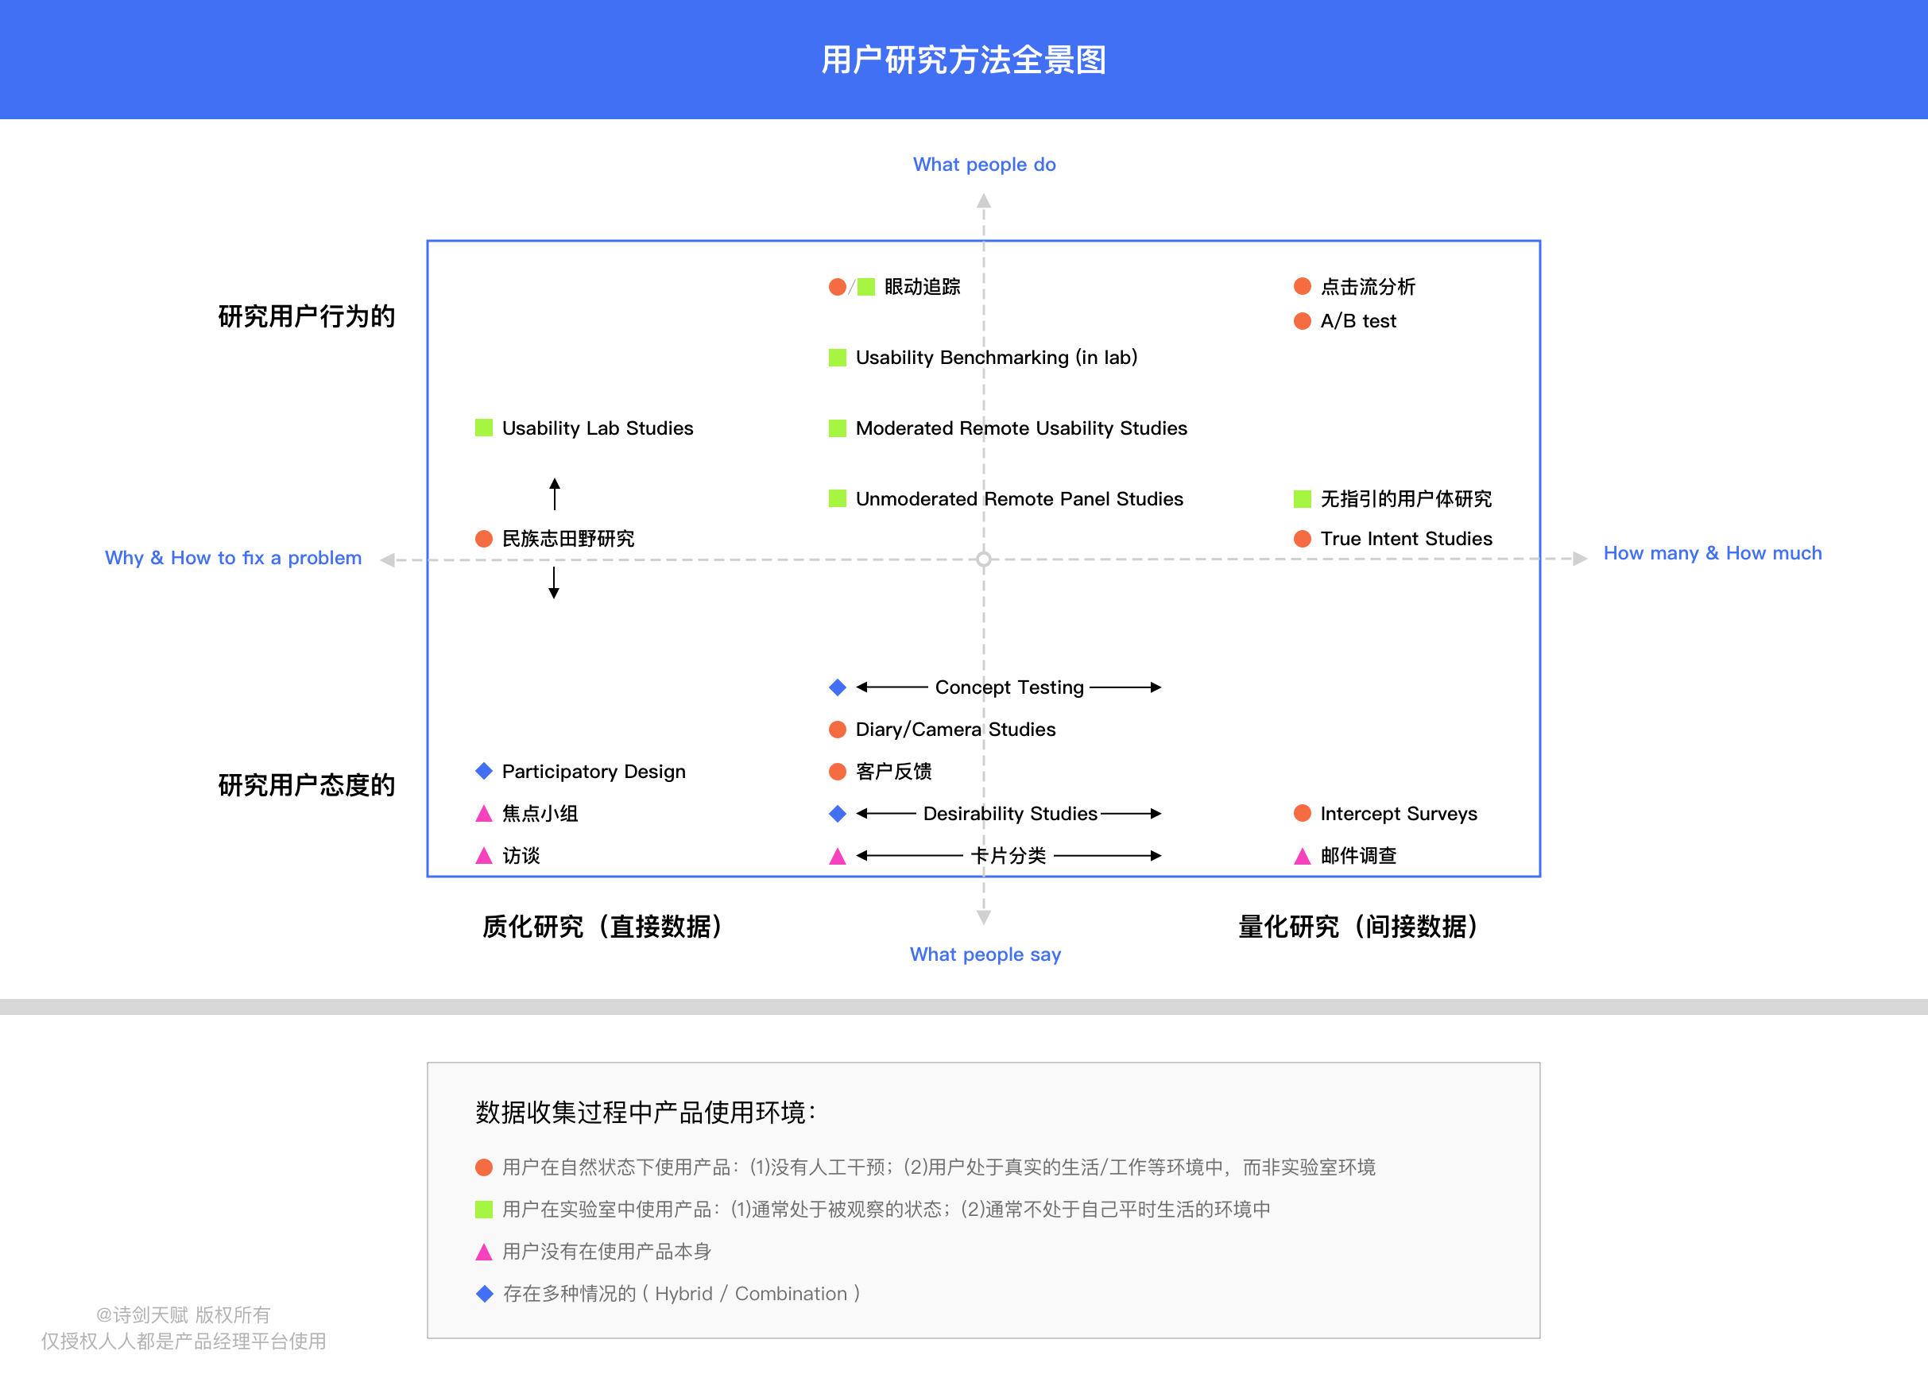The width and height of the screenshot is (1928, 1386).
Task: Click orange circle beside Diary/Camera Studies
Action: pyautogui.click(x=838, y=730)
